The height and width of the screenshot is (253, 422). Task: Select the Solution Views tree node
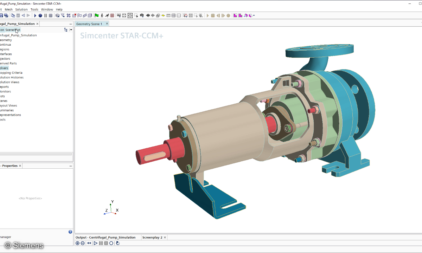10,82
